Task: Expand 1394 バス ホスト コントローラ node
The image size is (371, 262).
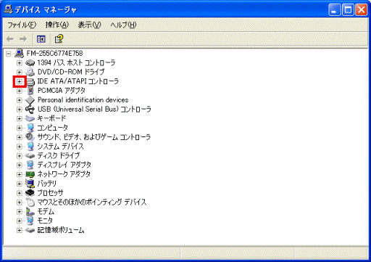Action: pos(19,63)
